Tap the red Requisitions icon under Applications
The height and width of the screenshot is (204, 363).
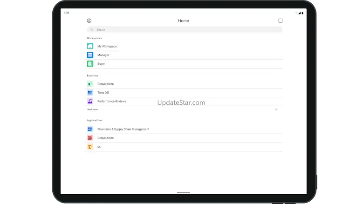[x=90, y=138]
